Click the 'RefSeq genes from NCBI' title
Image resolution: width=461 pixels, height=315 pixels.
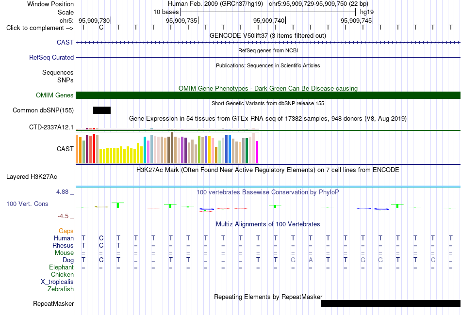click(x=268, y=50)
